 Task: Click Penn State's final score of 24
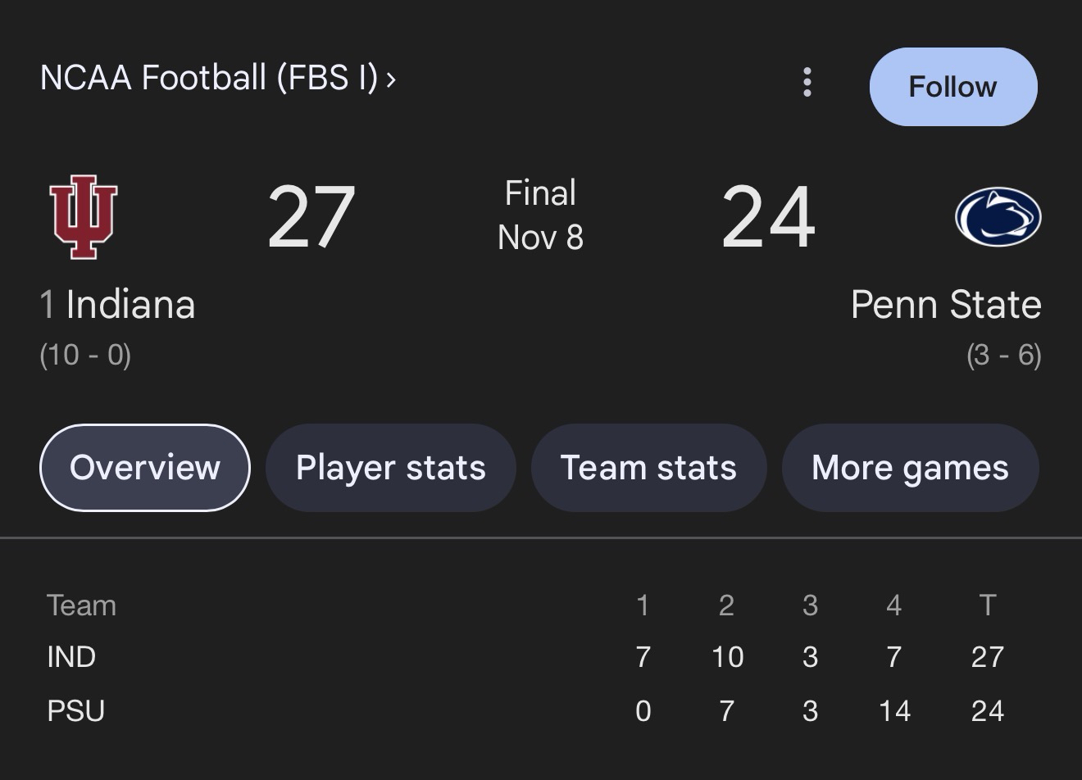tap(768, 217)
